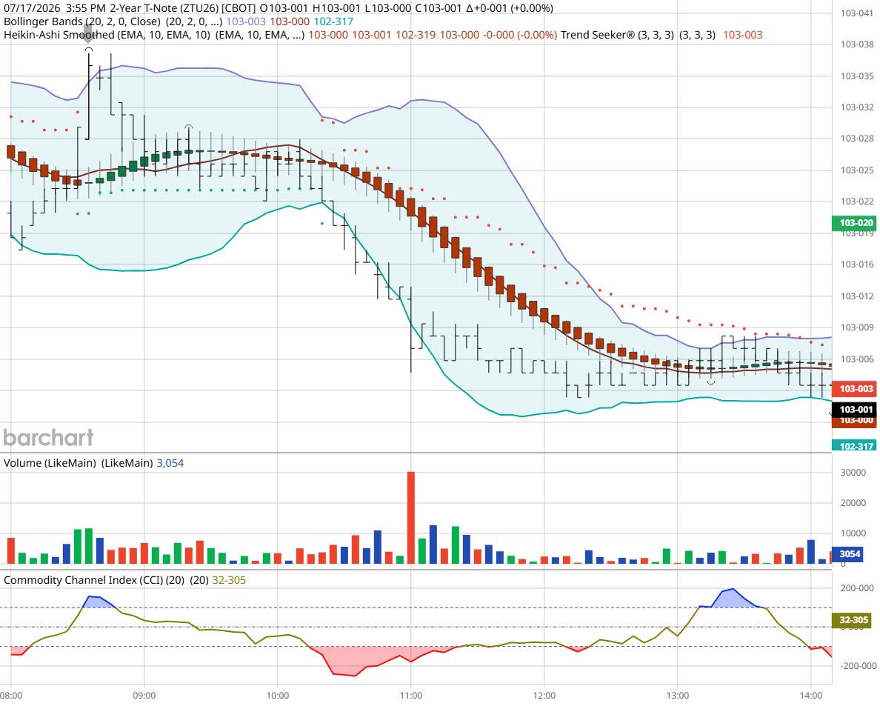Click the -200-000 CCI axis label
The width and height of the screenshot is (880, 706).
pyautogui.click(x=857, y=665)
